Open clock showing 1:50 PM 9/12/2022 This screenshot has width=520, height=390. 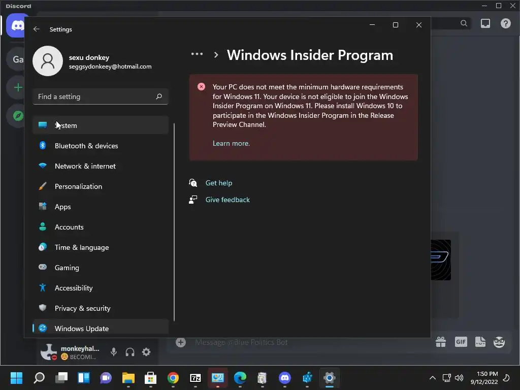tap(484, 378)
